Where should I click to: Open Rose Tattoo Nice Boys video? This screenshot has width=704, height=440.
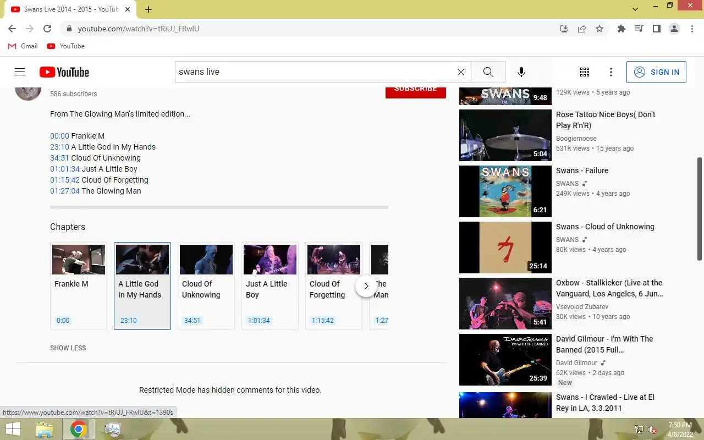606,120
